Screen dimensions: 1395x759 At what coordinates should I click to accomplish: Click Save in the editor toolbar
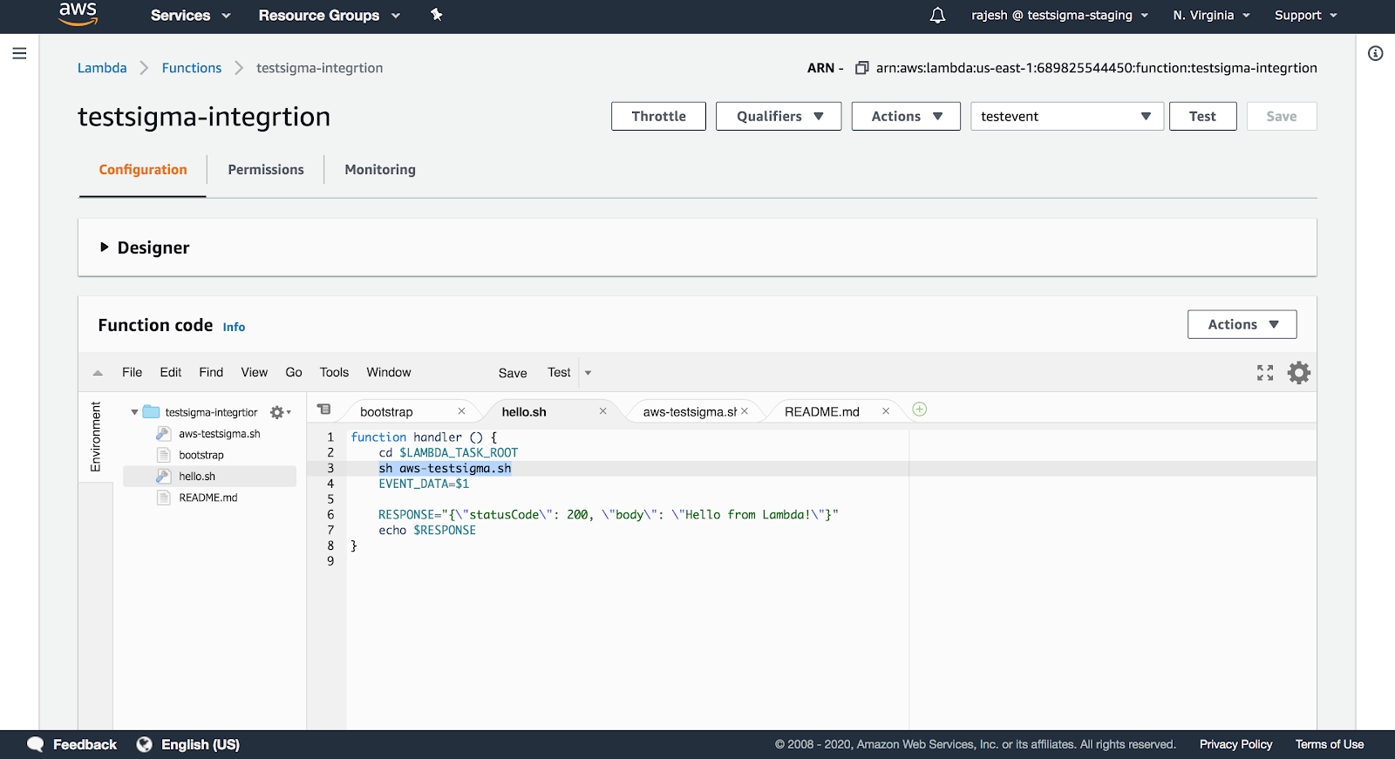[513, 373]
